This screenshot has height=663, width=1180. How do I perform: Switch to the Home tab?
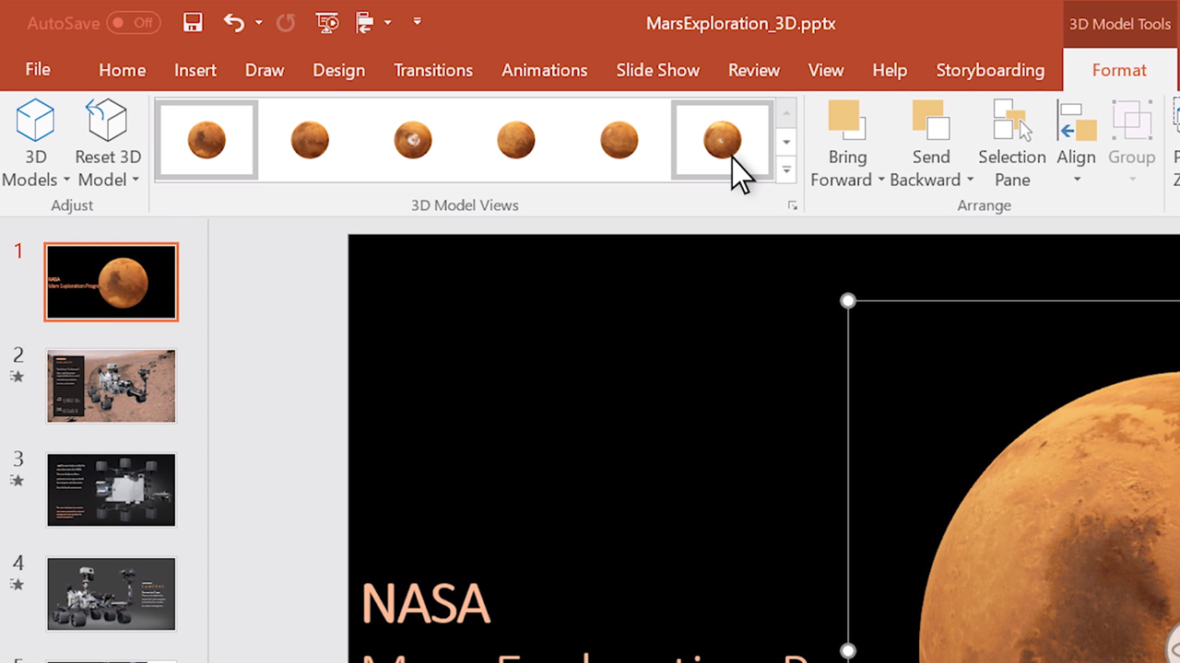(123, 70)
